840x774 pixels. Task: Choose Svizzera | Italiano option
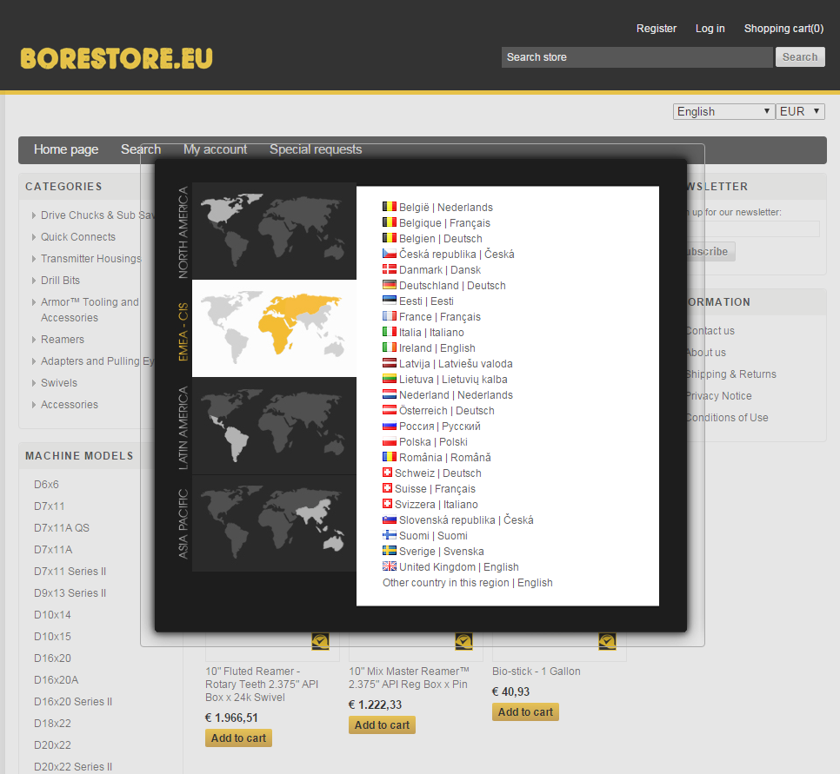[x=436, y=504]
